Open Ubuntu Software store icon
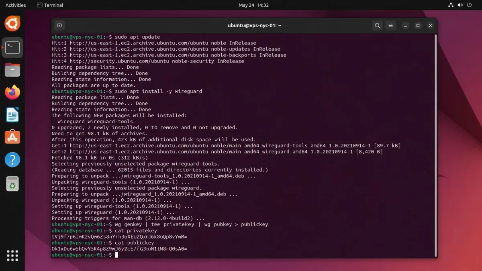482x271 pixels. tap(12, 137)
